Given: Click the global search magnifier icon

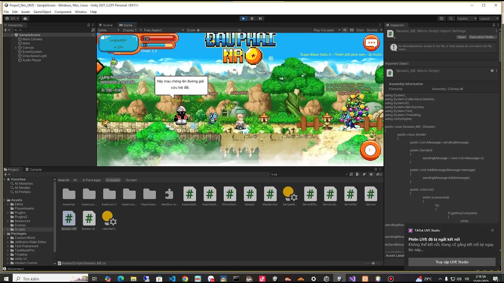Looking at the screenshot, I should pos(451,18).
